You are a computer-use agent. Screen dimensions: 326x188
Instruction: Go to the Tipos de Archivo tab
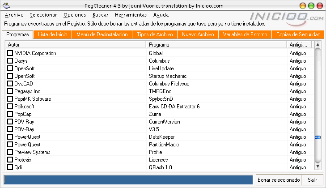point(155,34)
